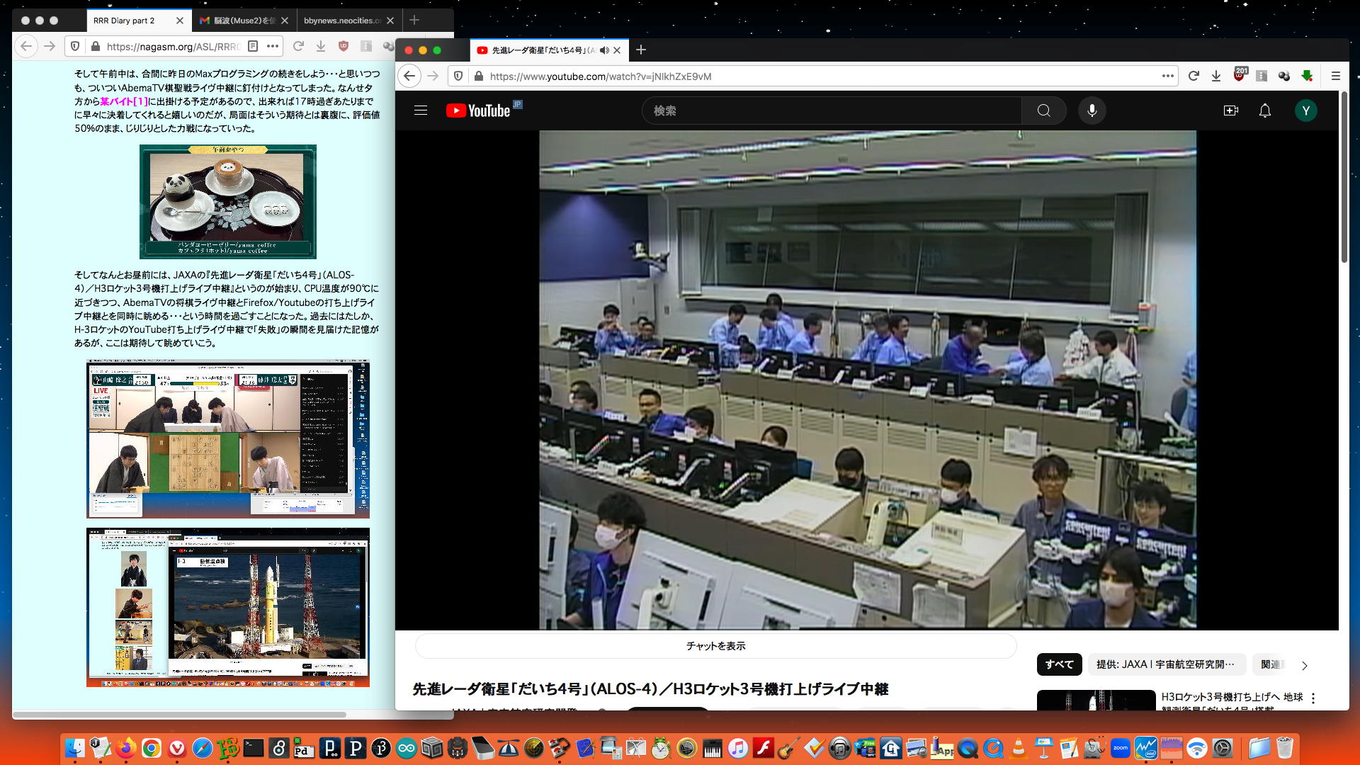Open YouTube notifications bell
Screen dimensions: 1360x765
coord(1264,110)
